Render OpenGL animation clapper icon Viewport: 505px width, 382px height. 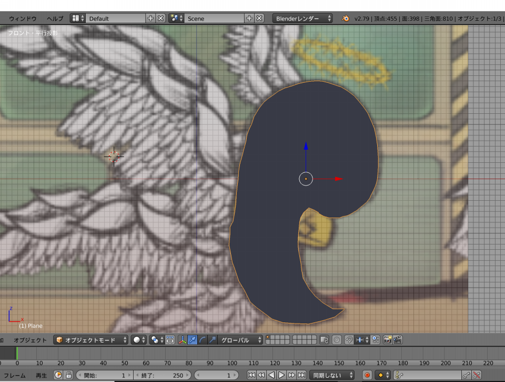(398, 340)
